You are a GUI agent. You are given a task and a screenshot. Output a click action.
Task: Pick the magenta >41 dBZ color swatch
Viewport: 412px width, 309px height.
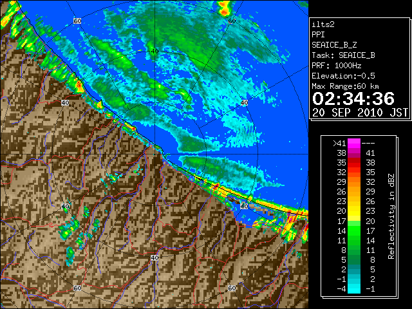click(354, 144)
